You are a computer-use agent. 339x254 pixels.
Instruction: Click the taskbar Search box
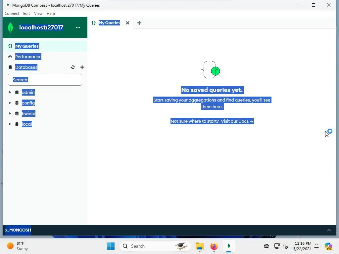point(155,246)
